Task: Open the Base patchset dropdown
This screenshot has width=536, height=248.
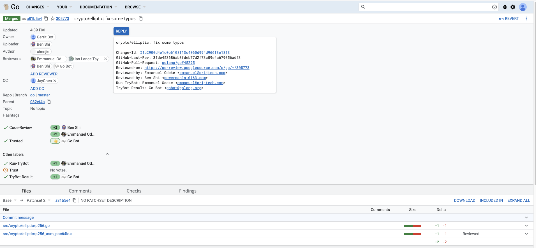Action: pyautogui.click(x=10, y=200)
